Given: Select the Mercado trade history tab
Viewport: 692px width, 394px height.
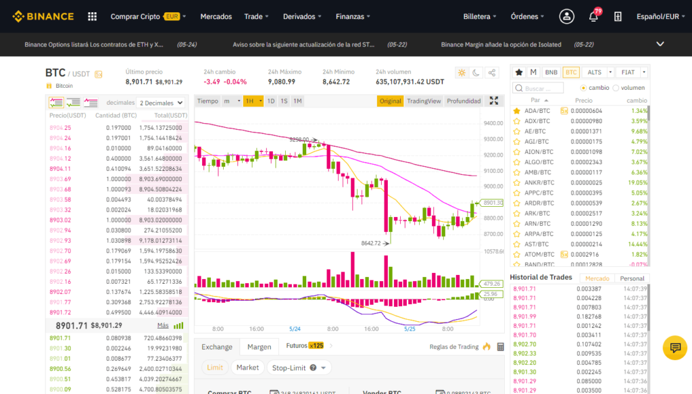Looking at the screenshot, I should (x=597, y=278).
